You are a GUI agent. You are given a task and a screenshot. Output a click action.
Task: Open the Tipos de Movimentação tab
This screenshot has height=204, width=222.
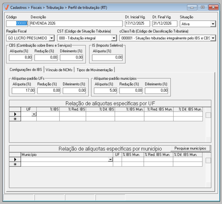[x=95, y=70]
